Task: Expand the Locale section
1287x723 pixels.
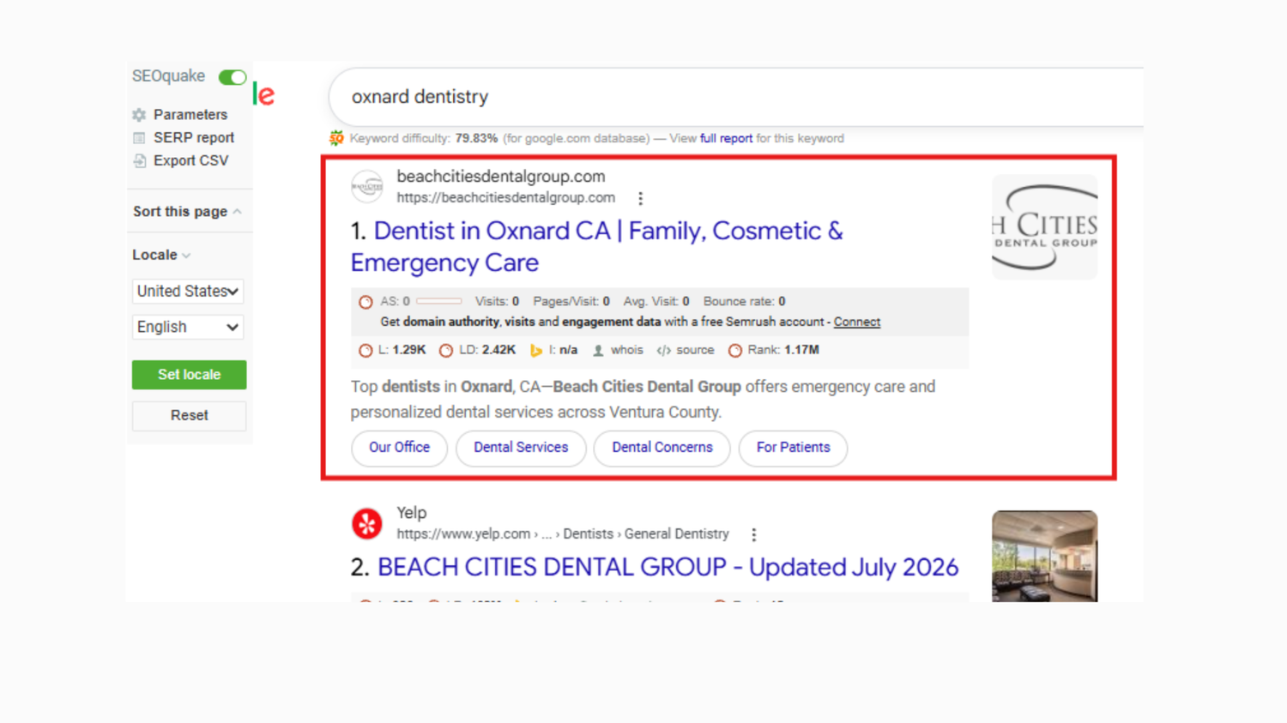Action: pyautogui.click(x=161, y=256)
